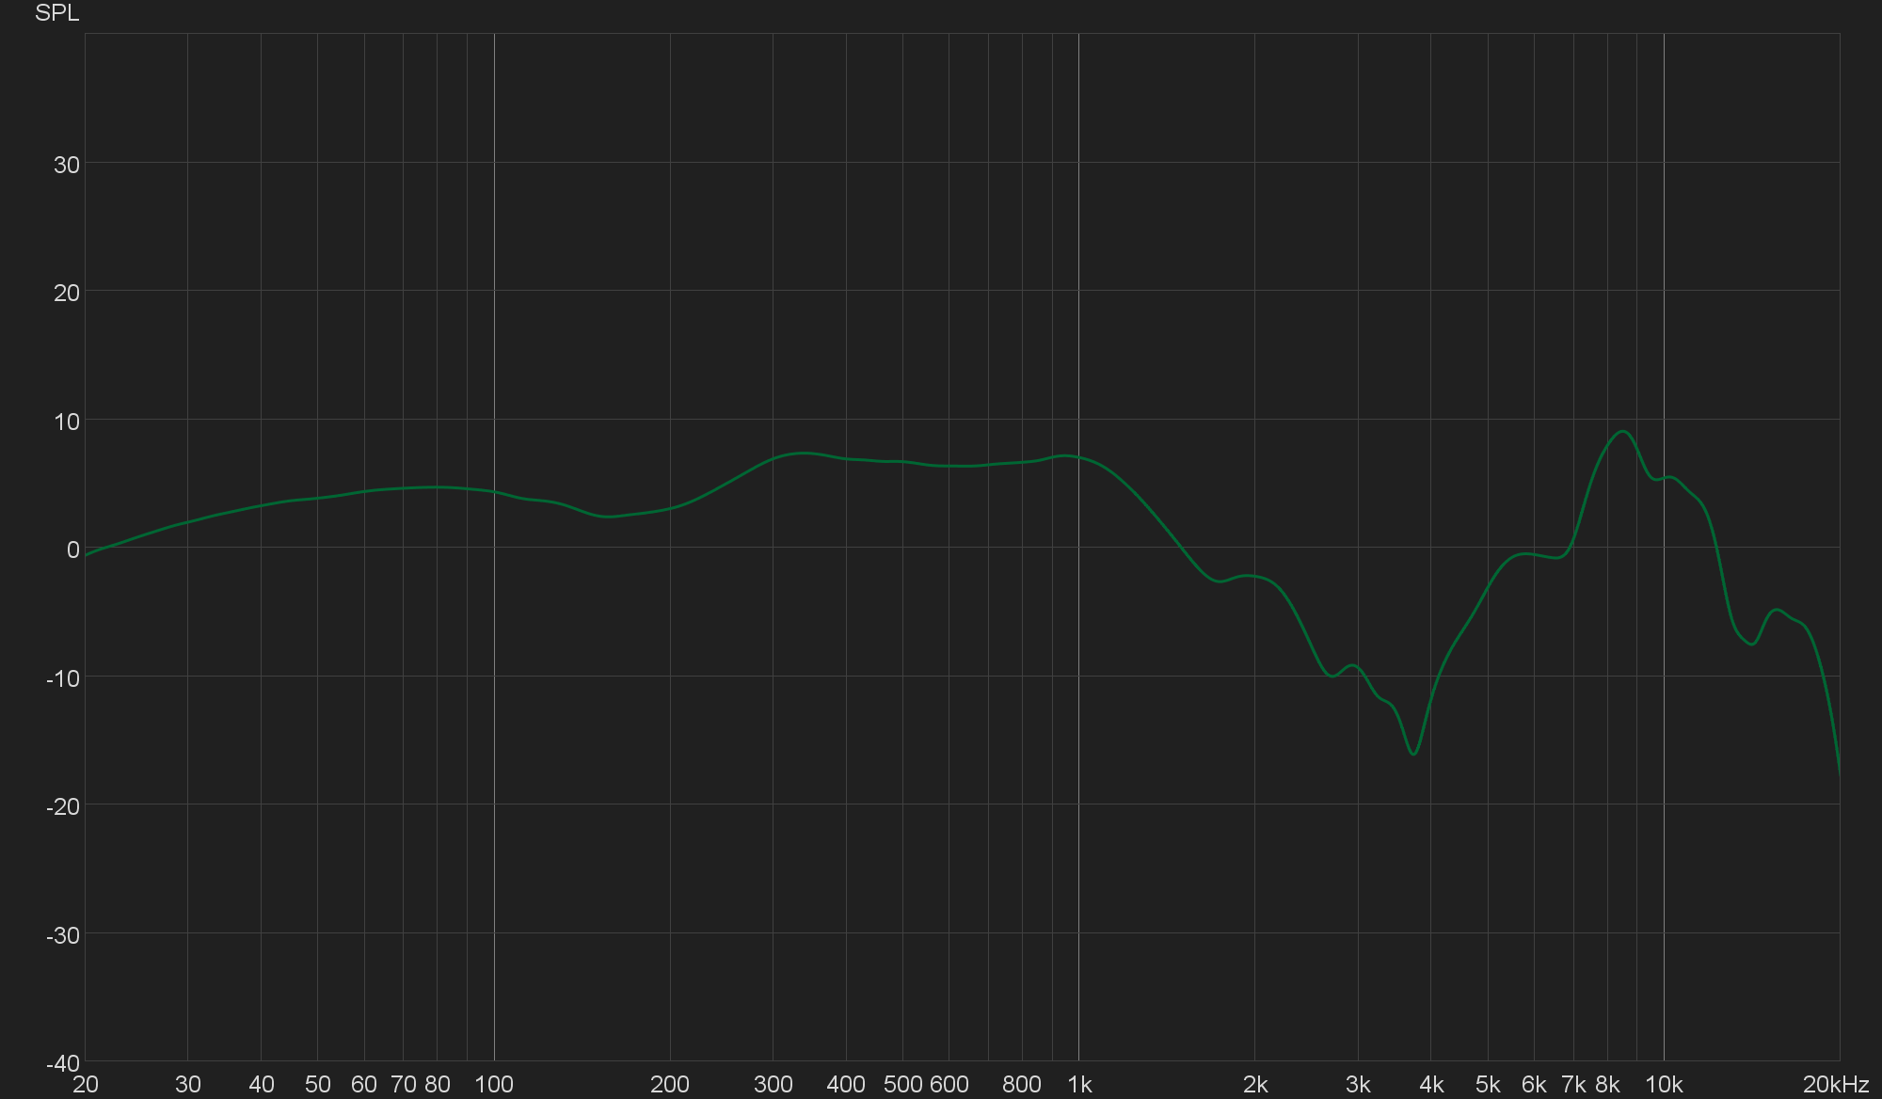
Task: Click the -20 dB level axis label
Action: click(x=63, y=806)
